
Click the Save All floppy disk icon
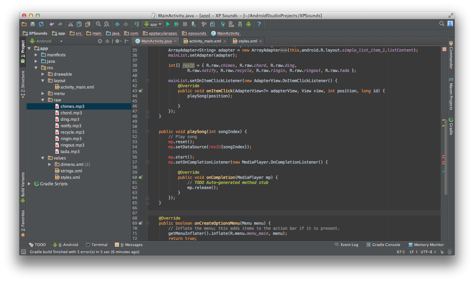(33, 24)
